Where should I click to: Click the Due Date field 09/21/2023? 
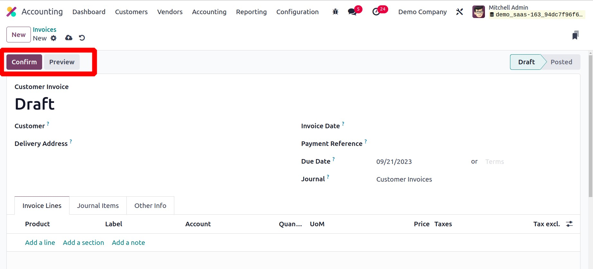(x=394, y=162)
